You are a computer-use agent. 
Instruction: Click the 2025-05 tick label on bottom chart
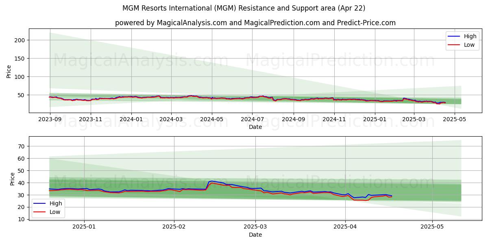[x=432, y=227]
